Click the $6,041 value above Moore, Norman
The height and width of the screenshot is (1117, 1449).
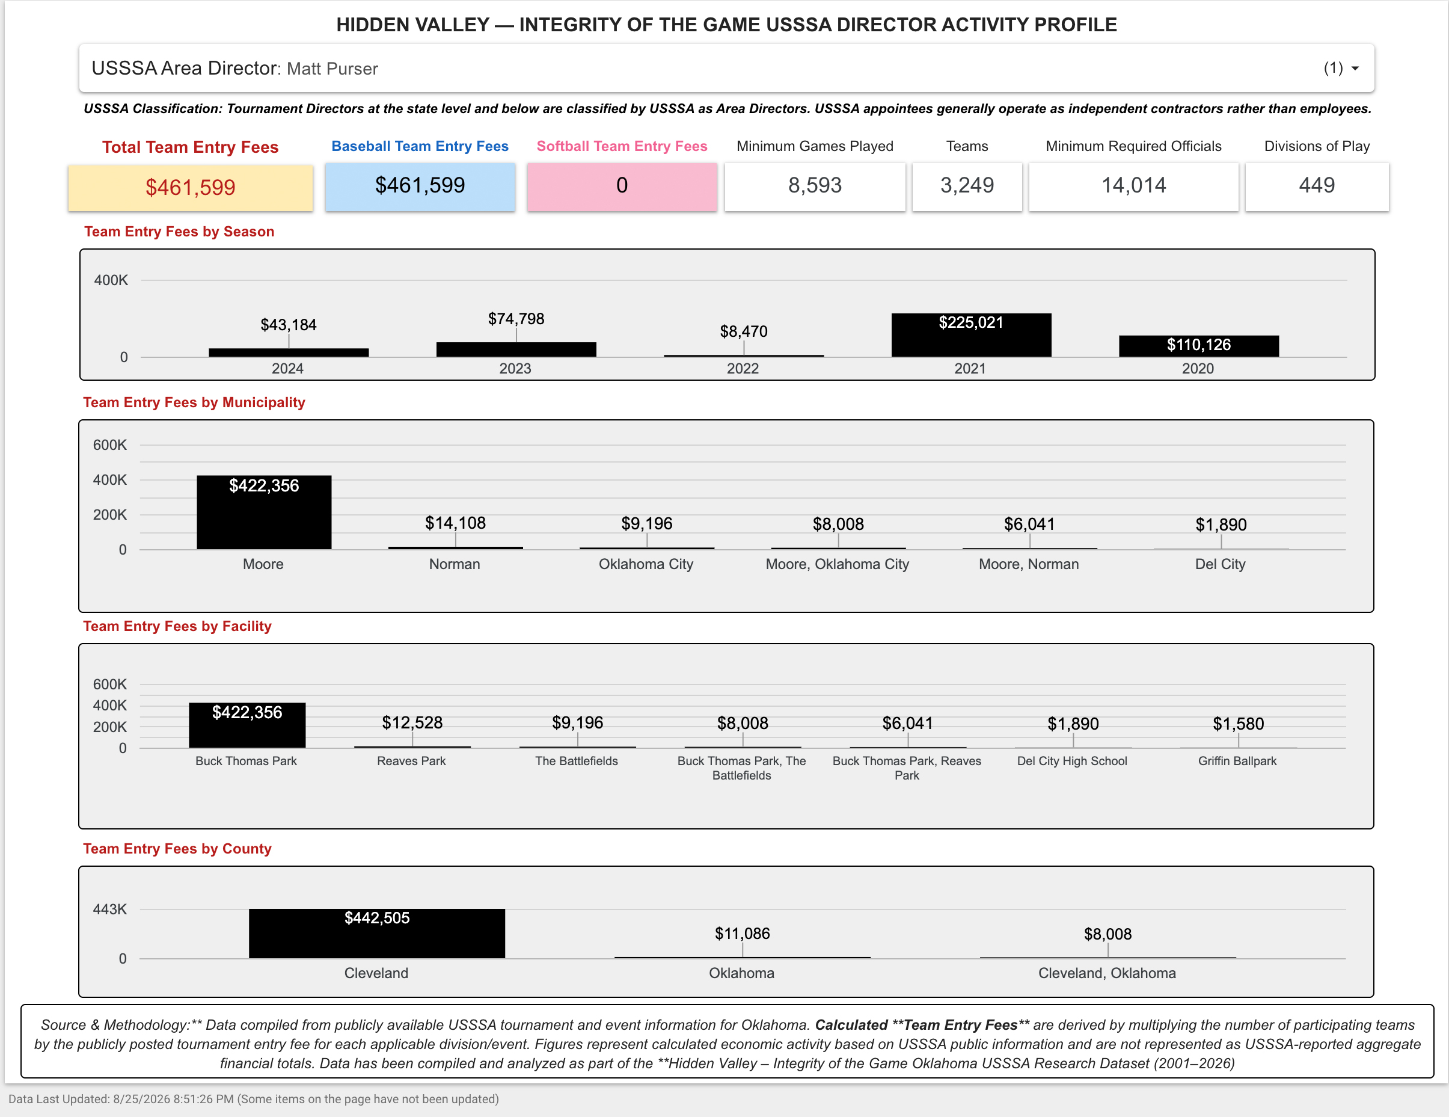tap(1030, 525)
